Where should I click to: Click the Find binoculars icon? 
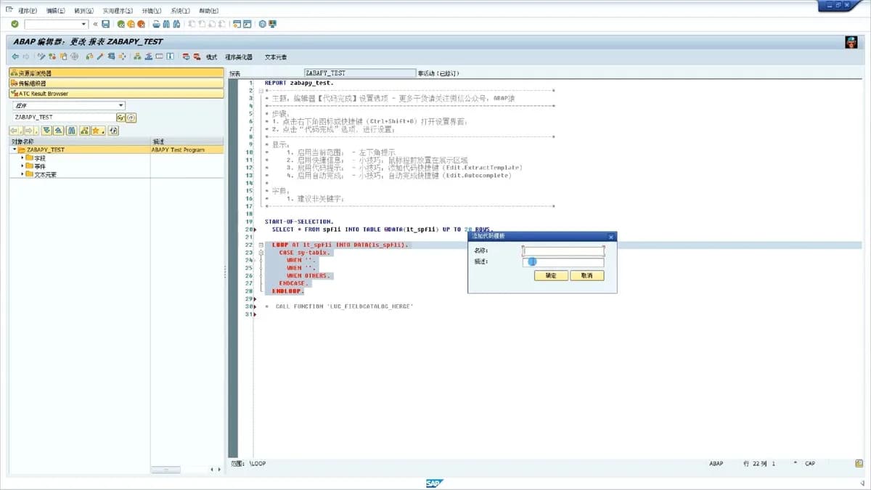tap(166, 24)
